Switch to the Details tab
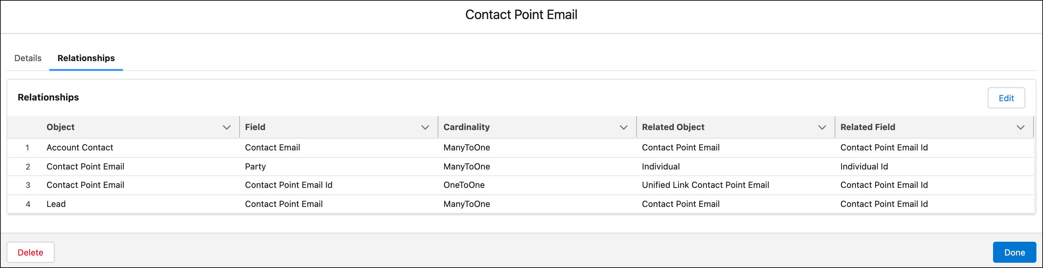This screenshot has width=1043, height=268. 27,58
